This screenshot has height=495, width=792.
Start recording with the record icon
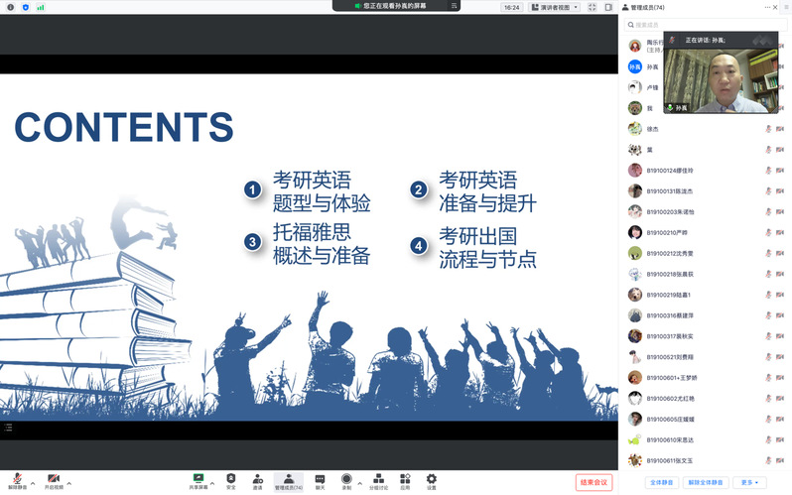[346, 478]
